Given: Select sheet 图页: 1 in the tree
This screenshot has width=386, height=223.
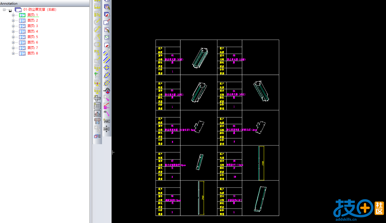Looking at the screenshot, I should [33, 15].
